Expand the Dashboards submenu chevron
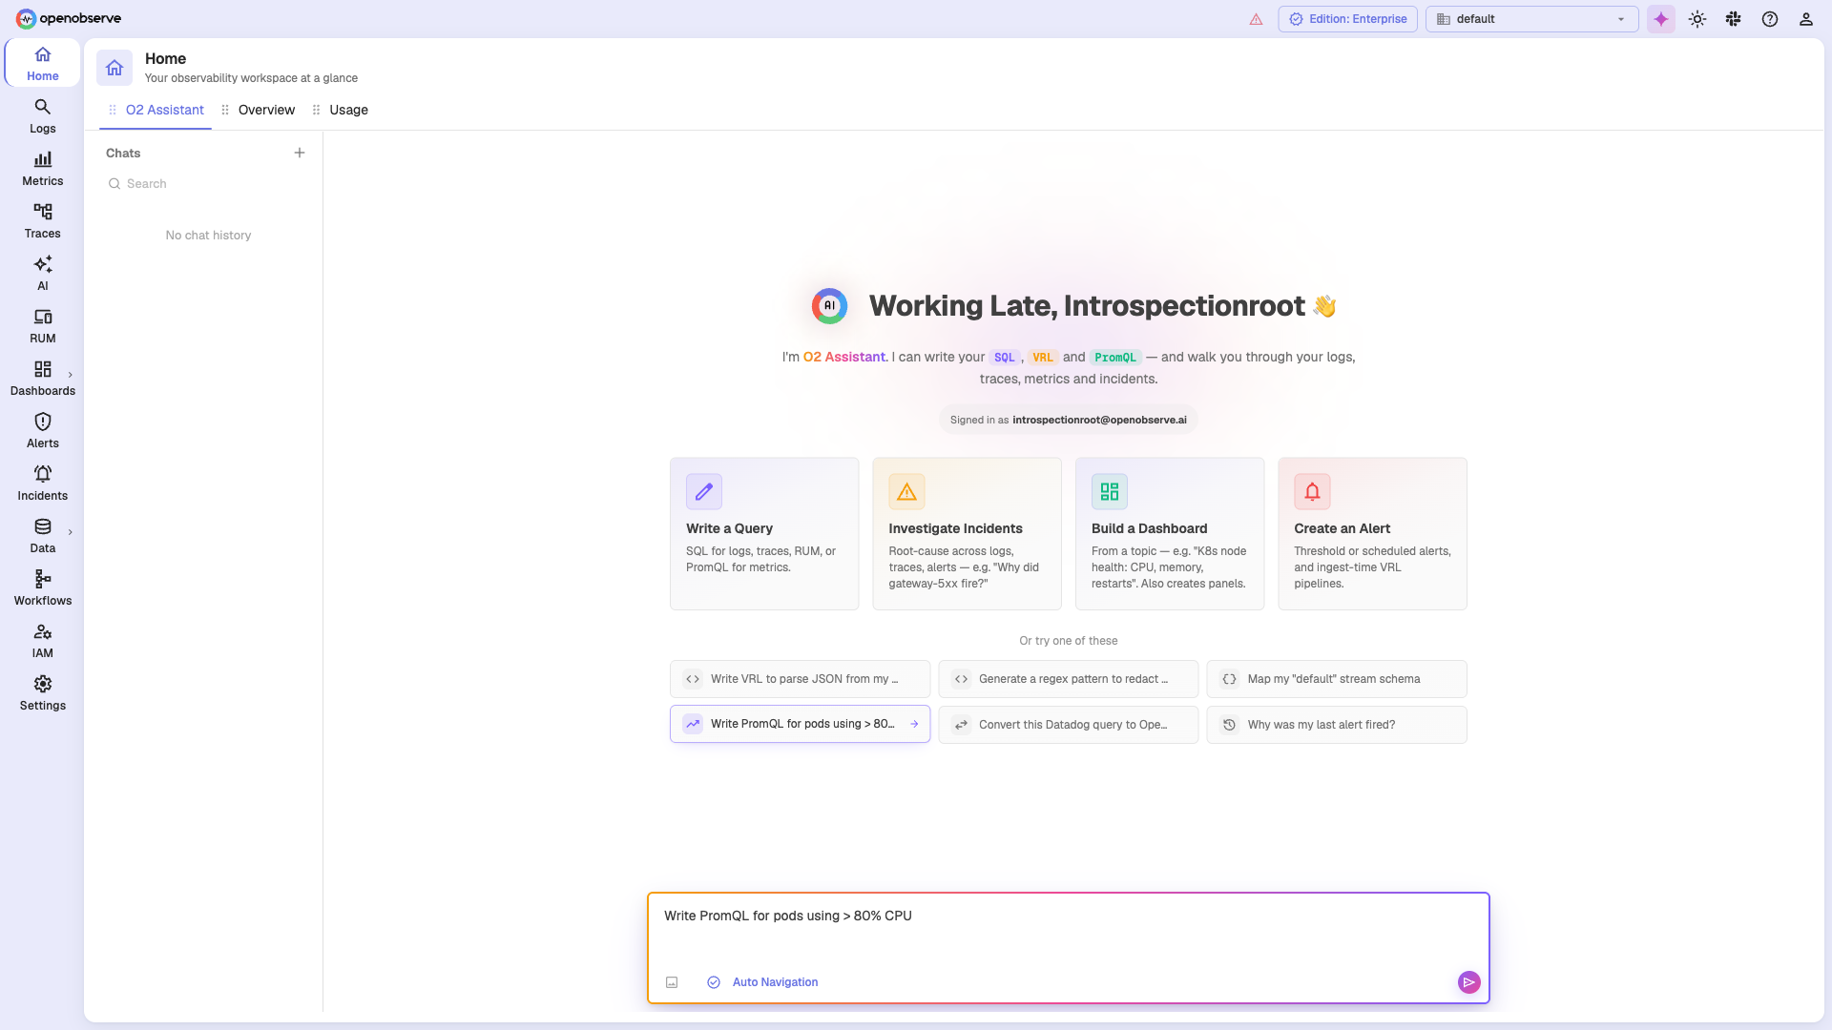The height and width of the screenshot is (1030, 1832). tap(71, 375)
